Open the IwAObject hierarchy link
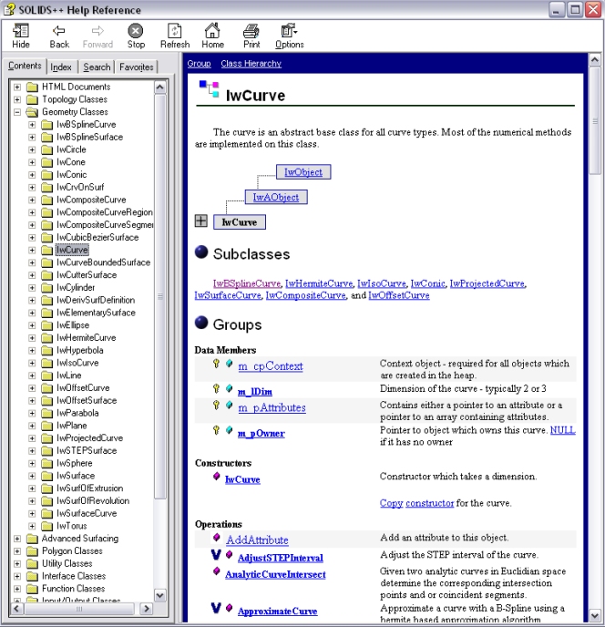The width and height of the screenshot is (605, 627). (276, 197)
